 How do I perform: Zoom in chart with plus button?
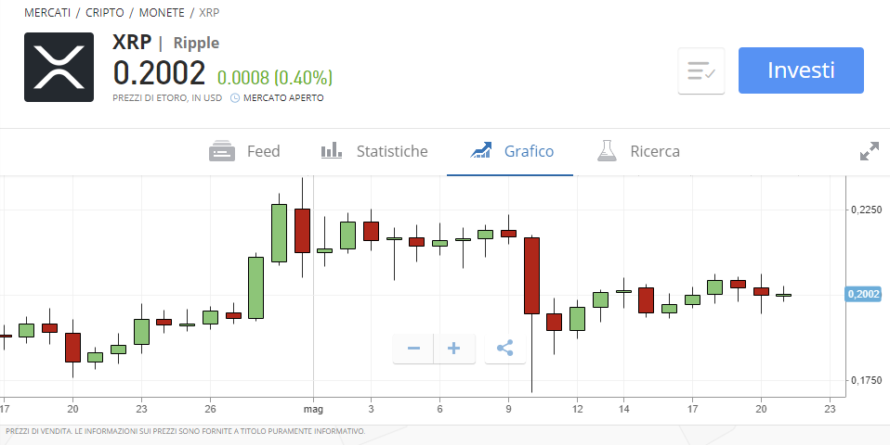(454, 349)
